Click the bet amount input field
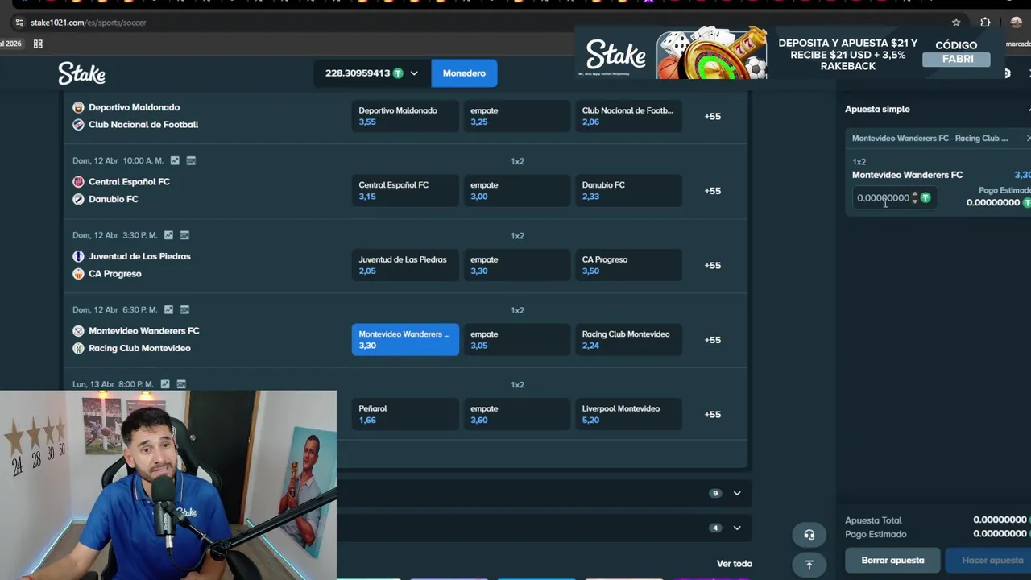The image size is (1031, 580). coord(884,198)
